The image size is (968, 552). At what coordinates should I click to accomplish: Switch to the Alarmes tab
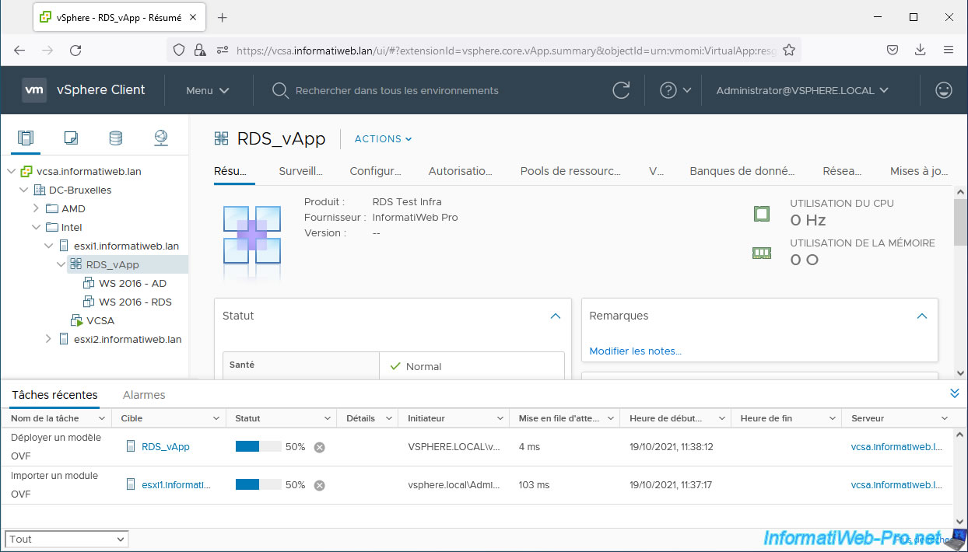pos(144,395)
